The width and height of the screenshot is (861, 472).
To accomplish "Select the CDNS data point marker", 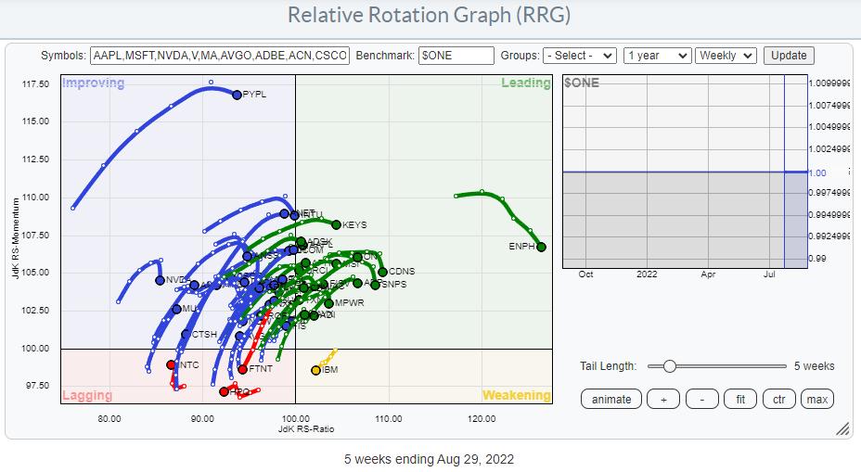I will coord(382,272).
